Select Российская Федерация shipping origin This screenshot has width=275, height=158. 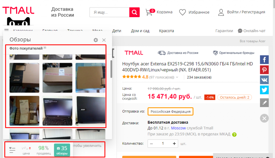170,112
